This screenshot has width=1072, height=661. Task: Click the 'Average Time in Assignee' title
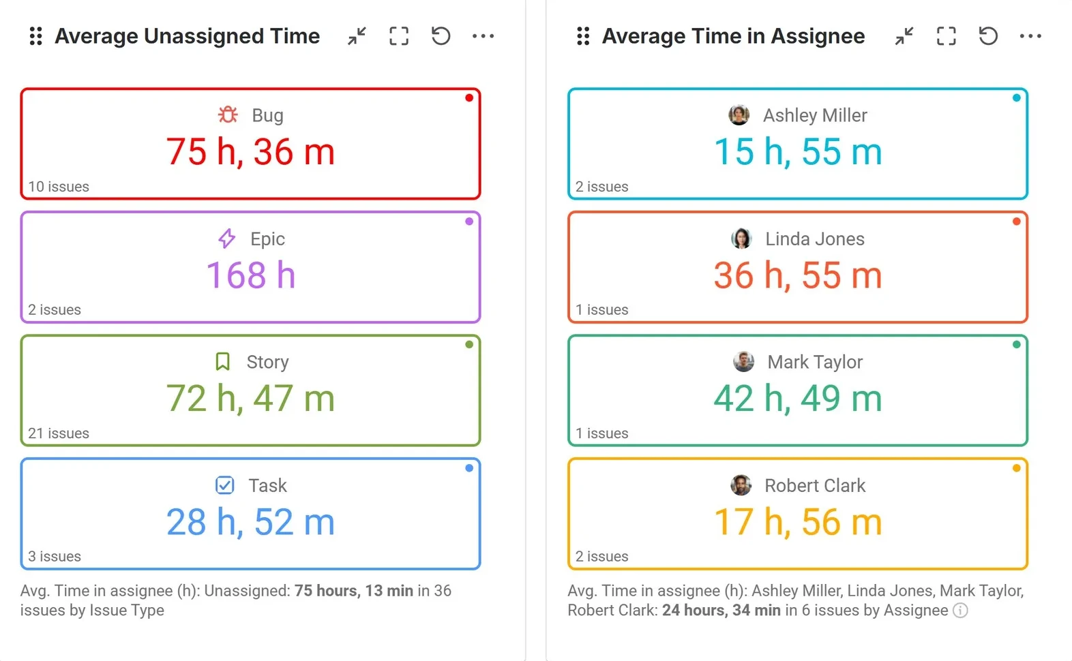pos(733,36)
